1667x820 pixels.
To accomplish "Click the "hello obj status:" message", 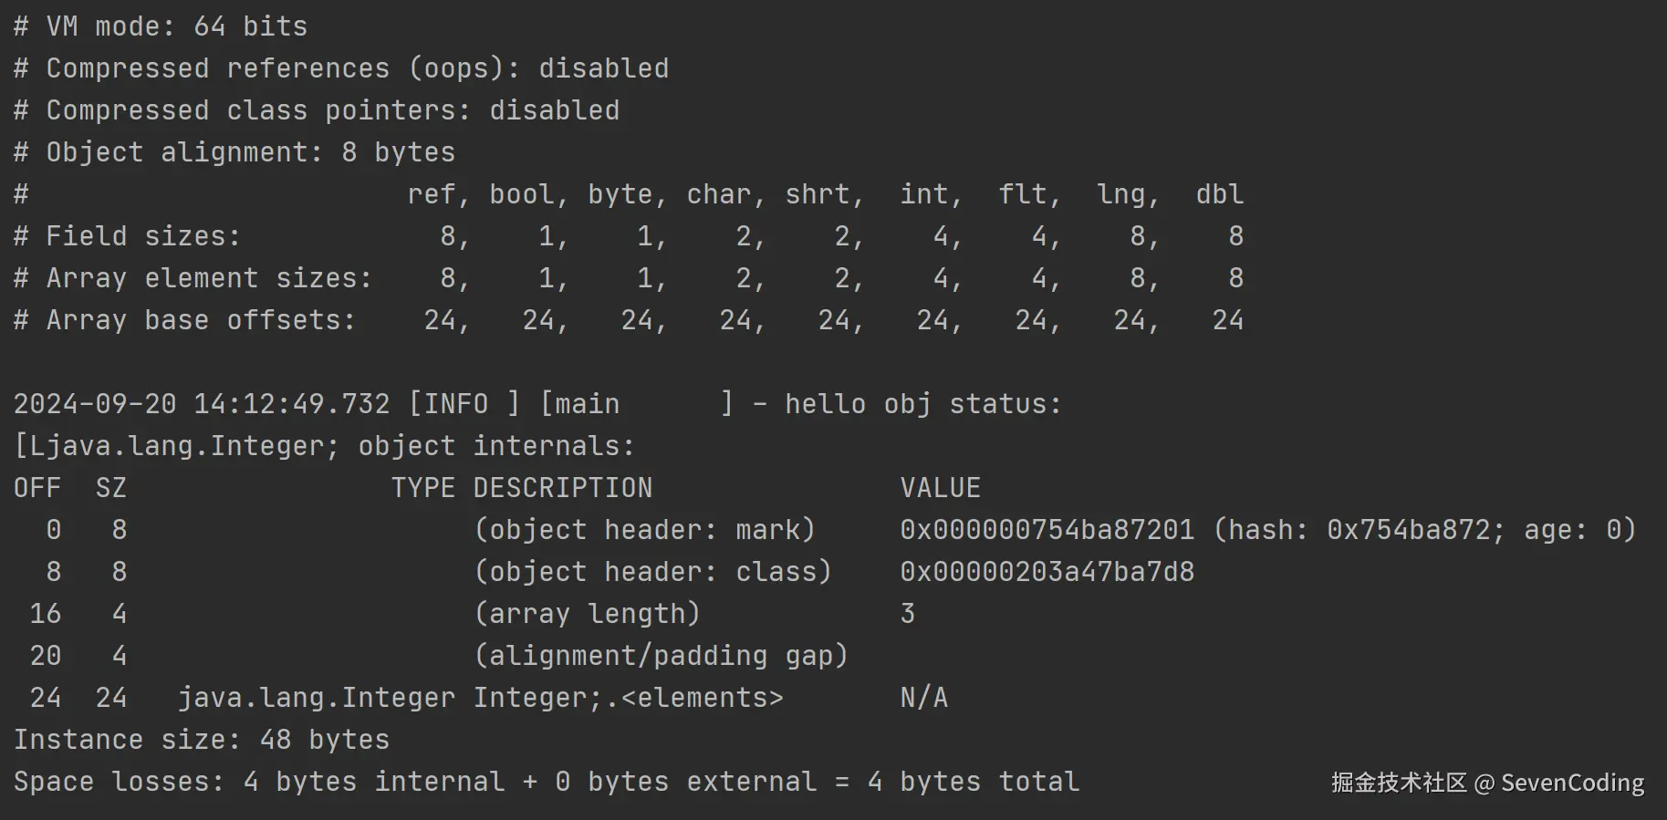I will pyautogui.click(x=922, y=404).
